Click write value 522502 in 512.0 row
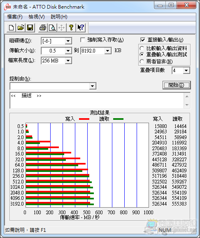Screen dimensions: 200x238 [x=160, y=181]
